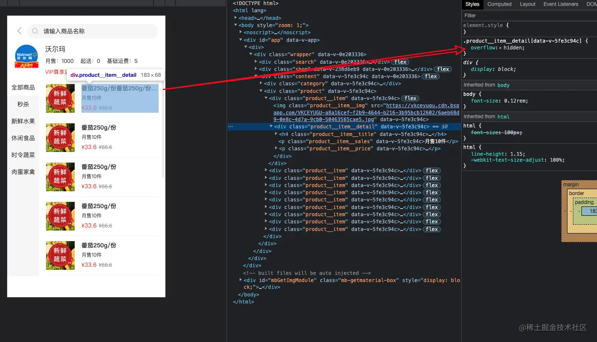Viewport: 597px width, 342px height.
Task: Switch to the Styles tab
Action: pyautogui.click(x=472, y=4)
